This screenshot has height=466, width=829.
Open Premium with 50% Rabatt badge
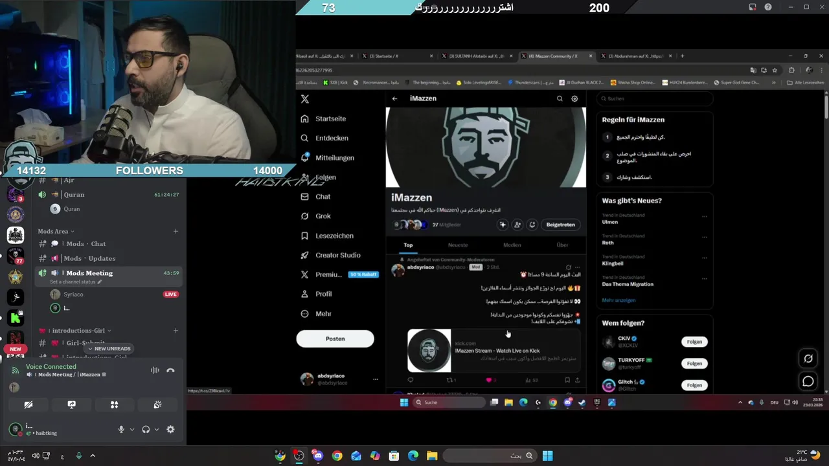click(x=339, y=274)
